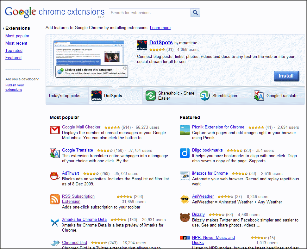Open Picnik Extension for Chrome link
The width and height of the screenshot is (307, 249).
218,127
